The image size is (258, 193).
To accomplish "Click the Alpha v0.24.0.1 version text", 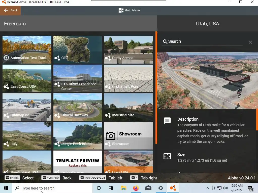I will coord(242,178).
